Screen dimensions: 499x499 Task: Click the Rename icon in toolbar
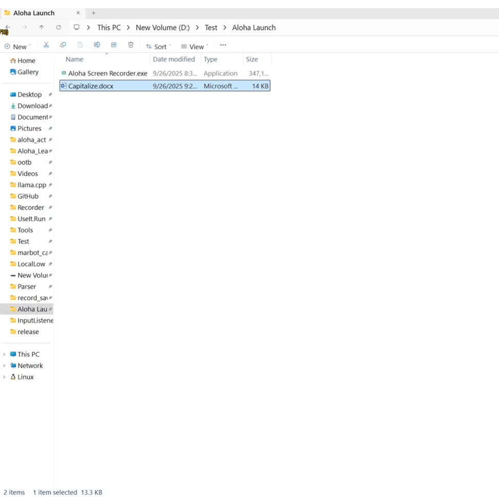[97, 45]
